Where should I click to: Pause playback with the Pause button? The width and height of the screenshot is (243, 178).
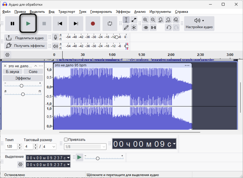click(x=13, y=23)
